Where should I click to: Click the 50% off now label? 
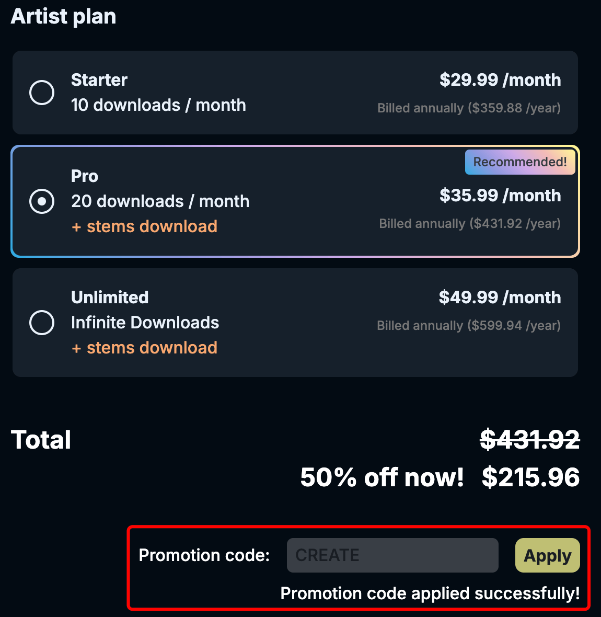click(x=381, y=477)
